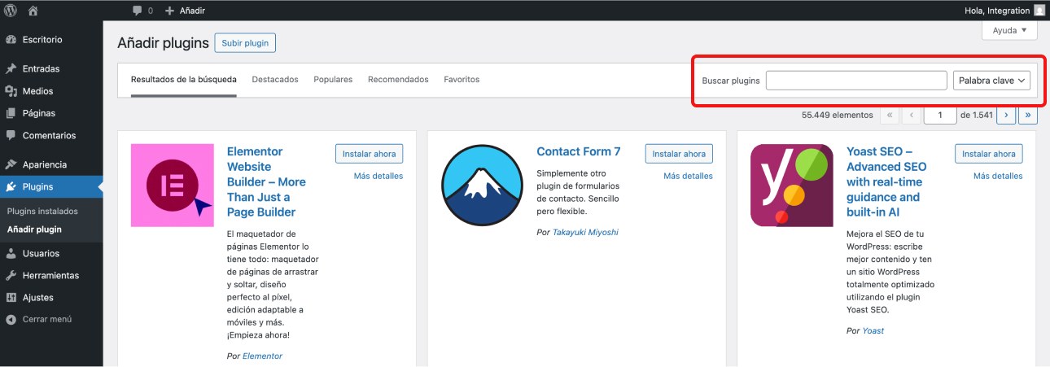Open the user avatar in admin bar

(x=1039, y=11)
